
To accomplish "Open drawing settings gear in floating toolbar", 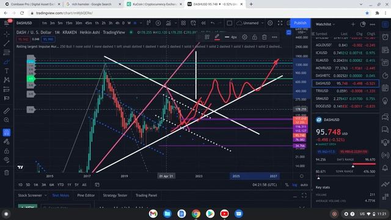I will pos(244,37).
